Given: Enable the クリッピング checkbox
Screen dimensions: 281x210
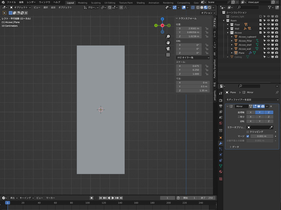Looking at the screenshot, I should pos(248,132).
